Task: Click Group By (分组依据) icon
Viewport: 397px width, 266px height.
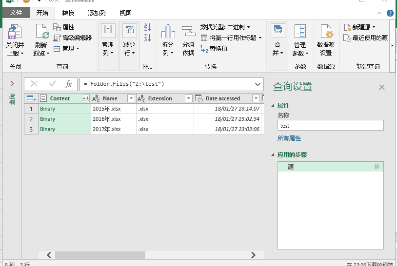Action: pyautogui.click(x=189, y=31)
